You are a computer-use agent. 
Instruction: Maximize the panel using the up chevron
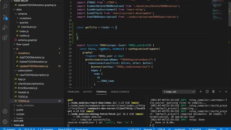(x=220, y=92)
